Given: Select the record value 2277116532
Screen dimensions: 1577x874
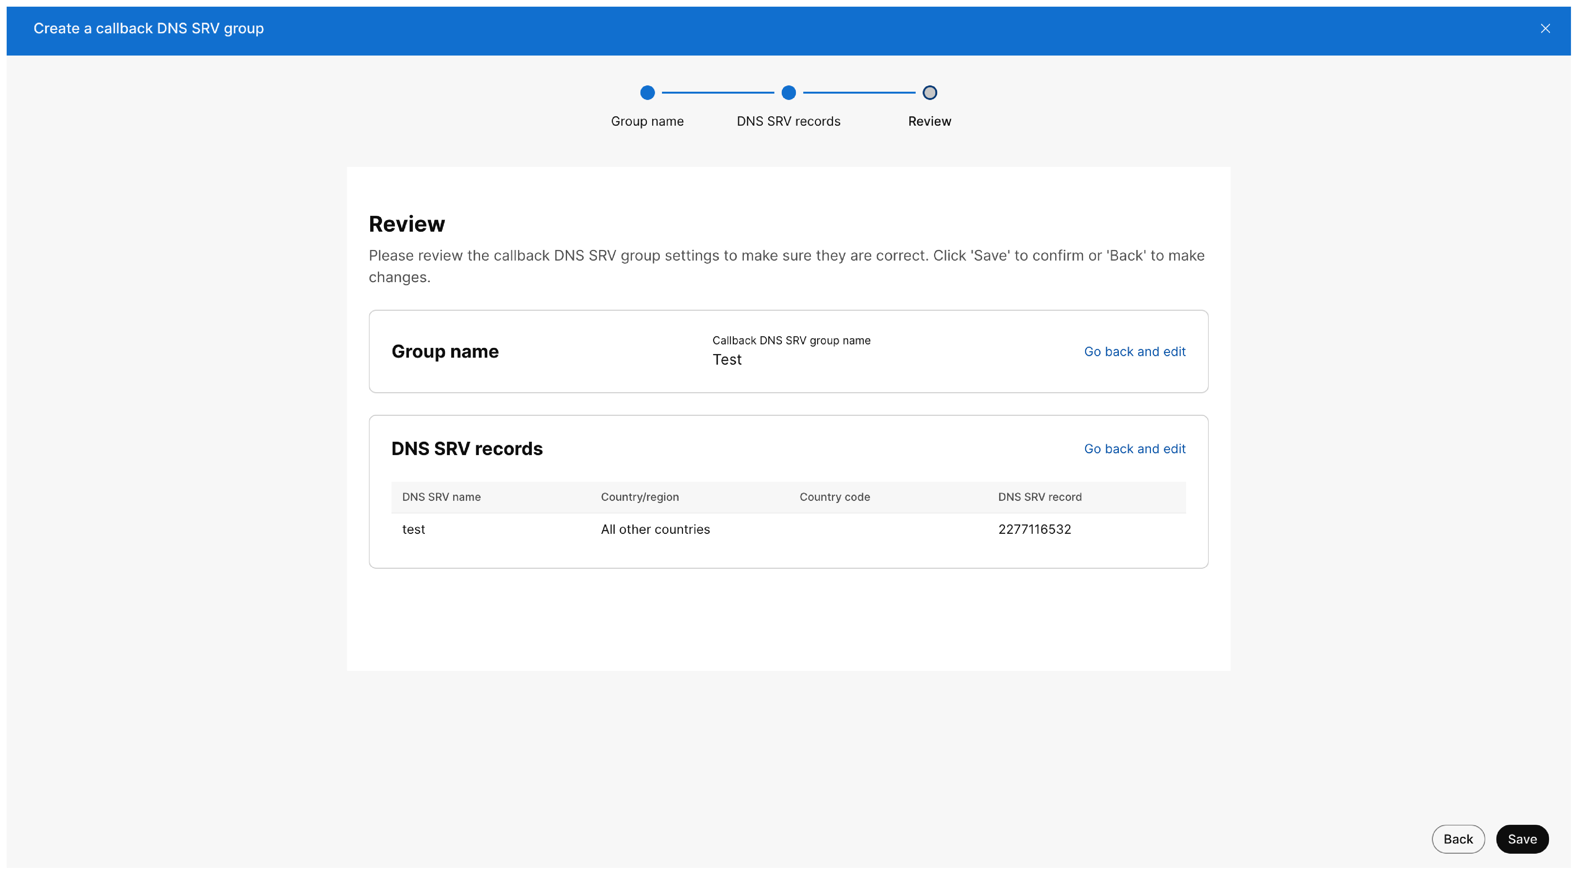Looking at the screenshot, I should point(1034,529).
